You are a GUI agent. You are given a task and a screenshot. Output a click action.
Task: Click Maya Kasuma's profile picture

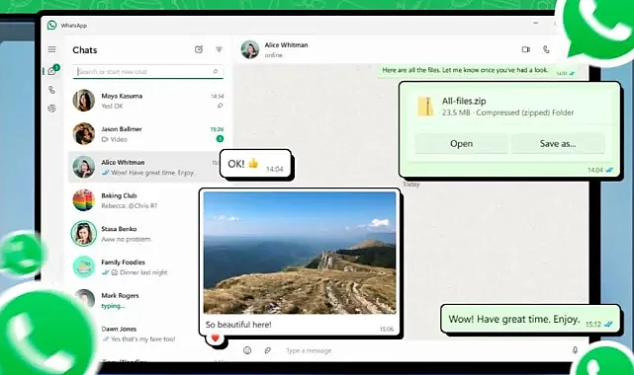point(84,100)
